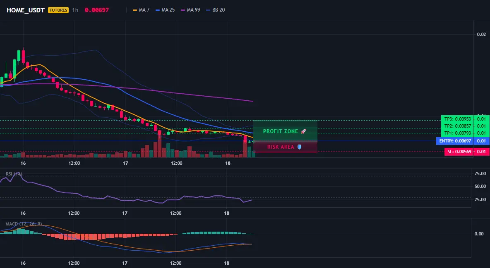Click the TP3: 0.00953 price label

[457, 119]
